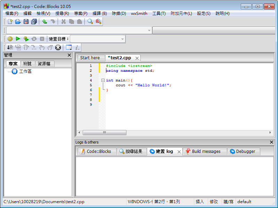
Task: Open the wxSmith menu
Action: click(x=139, y=14)
